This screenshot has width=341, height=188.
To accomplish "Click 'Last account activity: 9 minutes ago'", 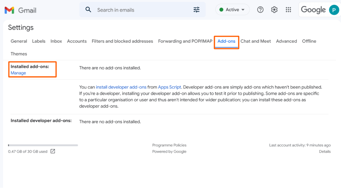I will coord(300,145).
